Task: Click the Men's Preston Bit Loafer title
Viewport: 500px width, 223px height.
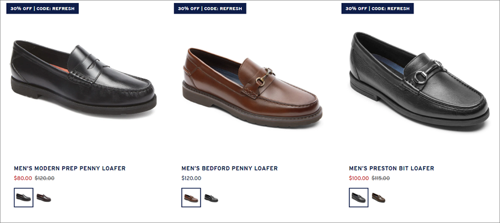Action: click(x=391, y=168)
